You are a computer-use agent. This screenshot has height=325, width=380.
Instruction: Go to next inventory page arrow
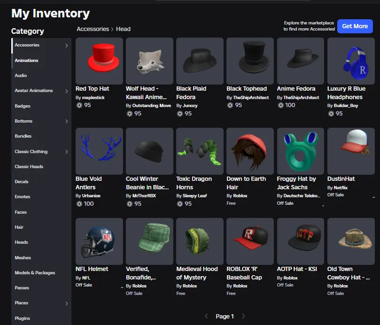click(x=243, y=317)
